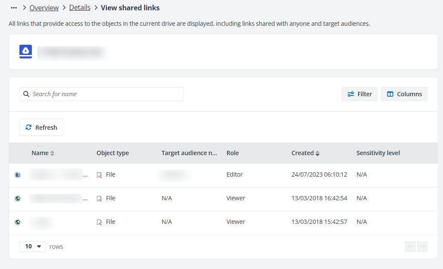Navigate to Details breadcrumb link
This screenshot has height=269, width=443.
point(80,8)
